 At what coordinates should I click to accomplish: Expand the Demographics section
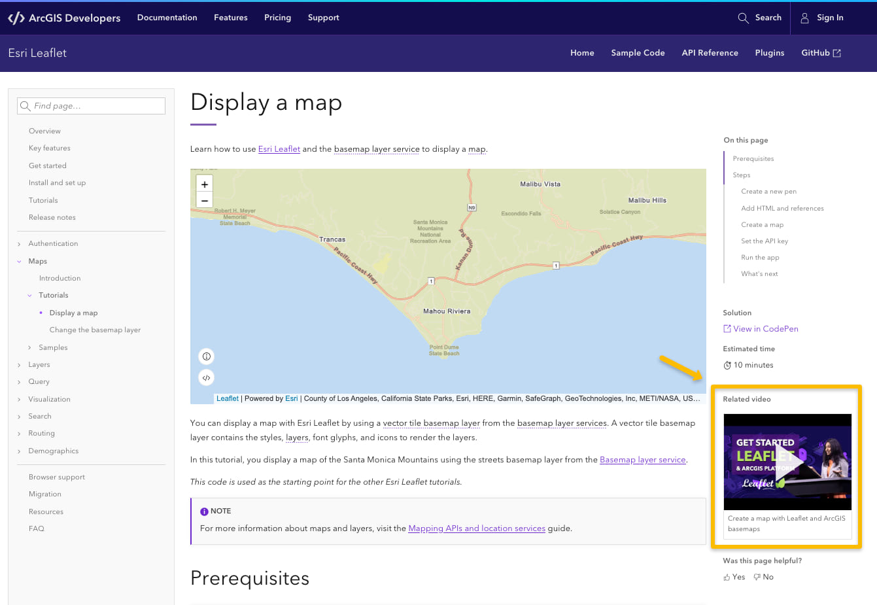19,451
